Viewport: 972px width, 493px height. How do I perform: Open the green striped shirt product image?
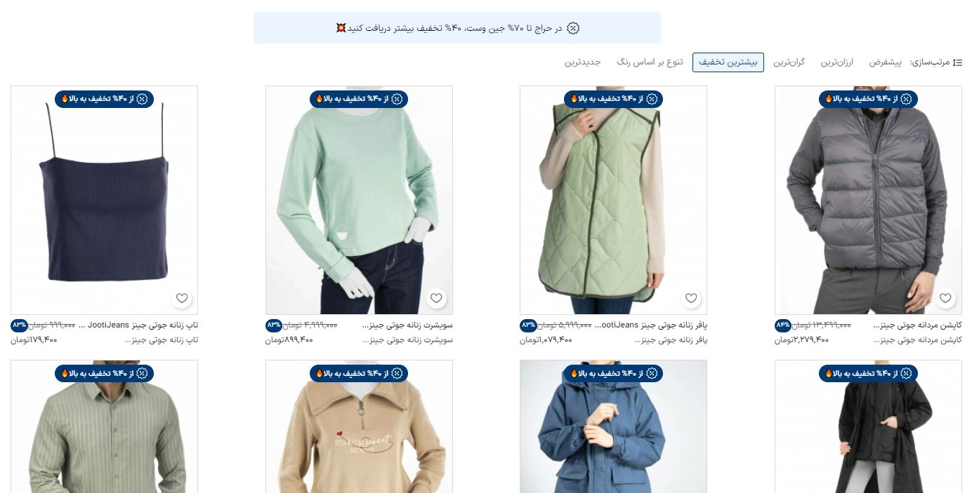tap(105, 426)
